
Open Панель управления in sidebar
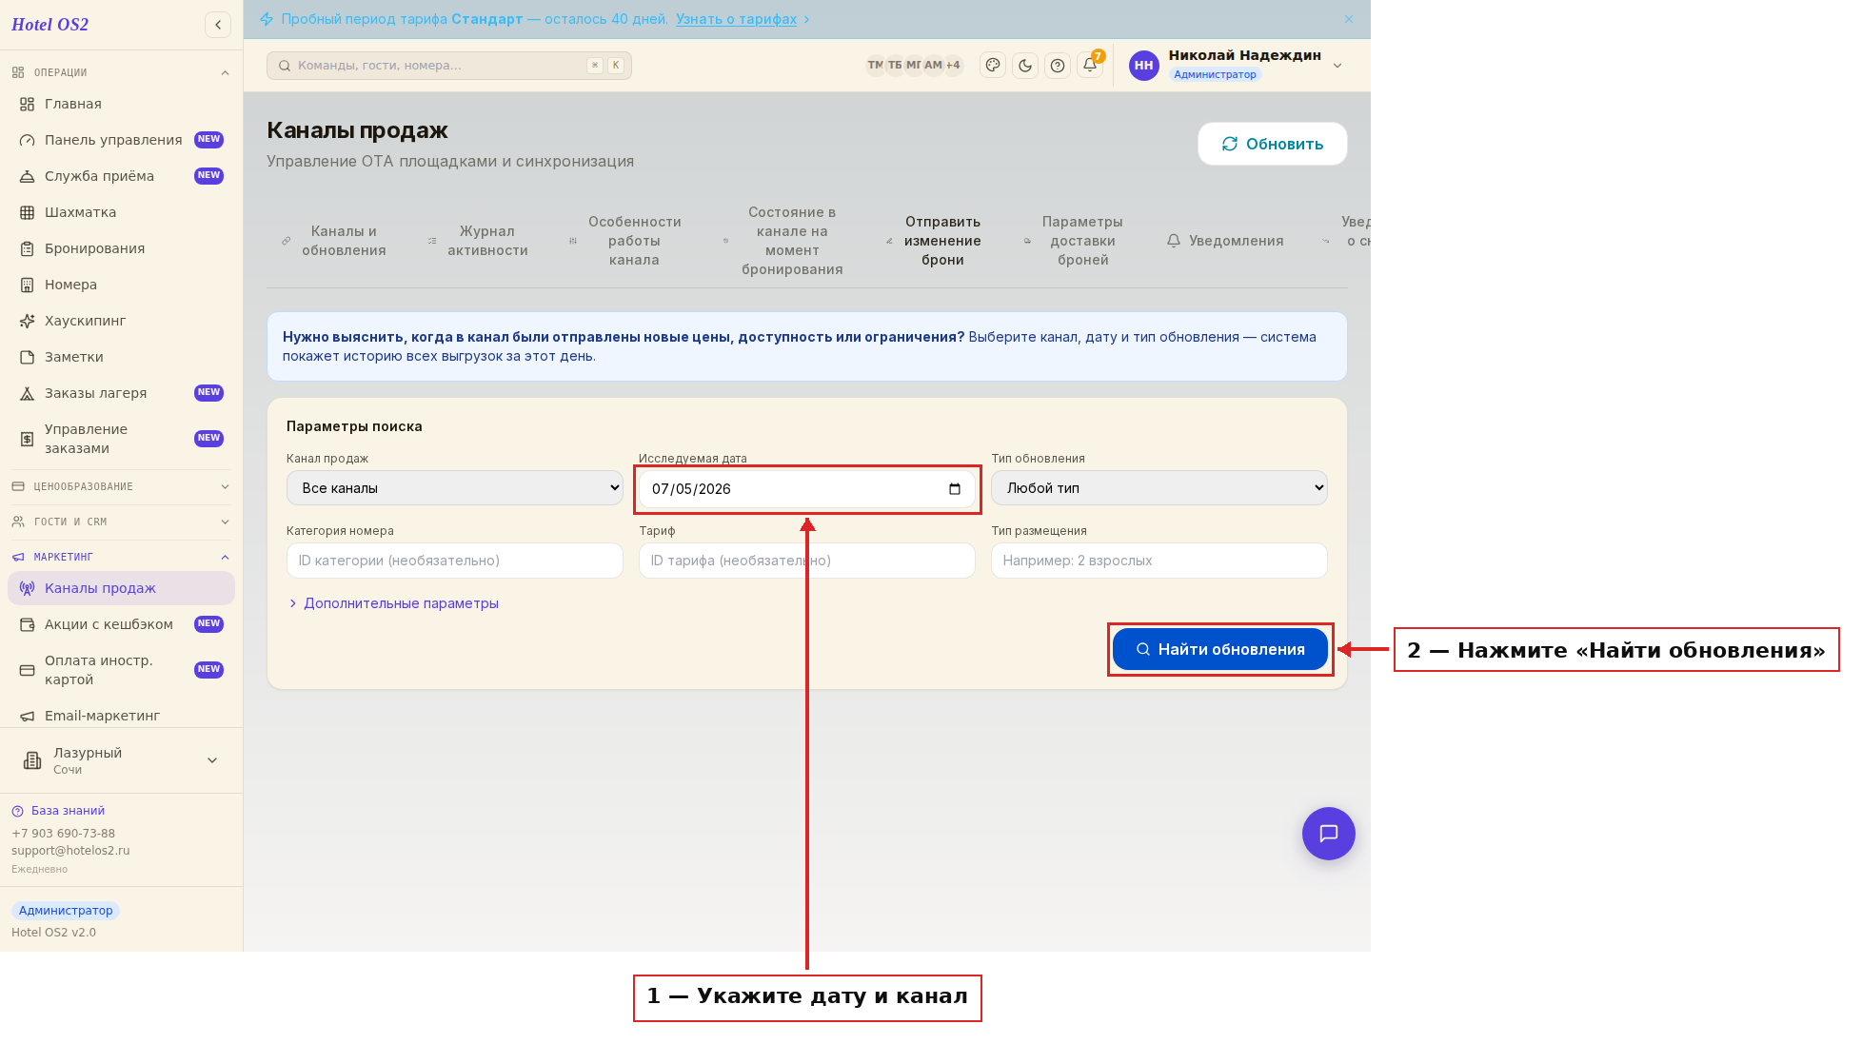pyautogui.click(x=121, y=140)
